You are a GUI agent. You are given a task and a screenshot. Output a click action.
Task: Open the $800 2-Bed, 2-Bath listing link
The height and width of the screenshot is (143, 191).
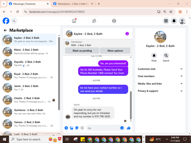[81, 45]
